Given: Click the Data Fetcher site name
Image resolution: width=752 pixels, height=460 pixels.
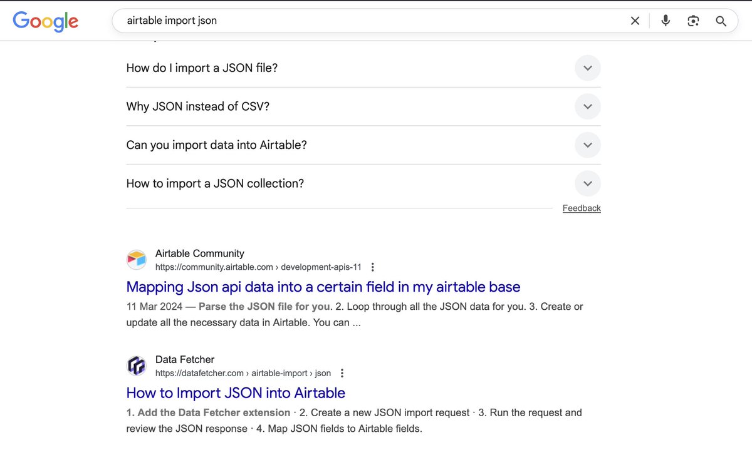Looking at the screenshot, I should 185,359.
